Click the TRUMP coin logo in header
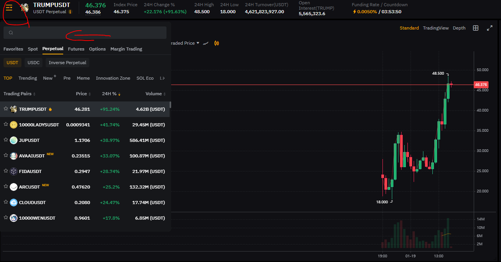The height and width of the screenshot is (262, 501). click(25, 8)
